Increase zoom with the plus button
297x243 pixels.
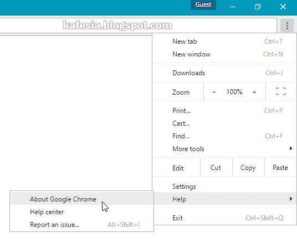pos(254,92)
